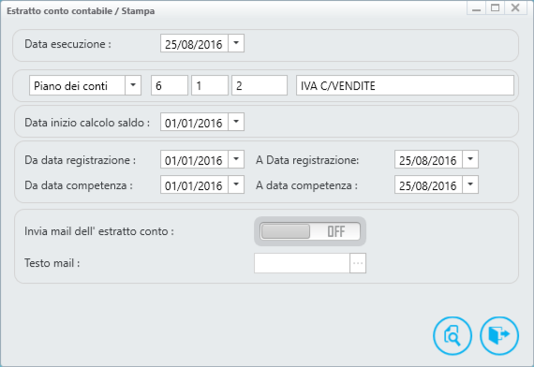Minimize the Estratto conto contabile window
The width and height of the screenshot is (534, 367).
point(477,7)
